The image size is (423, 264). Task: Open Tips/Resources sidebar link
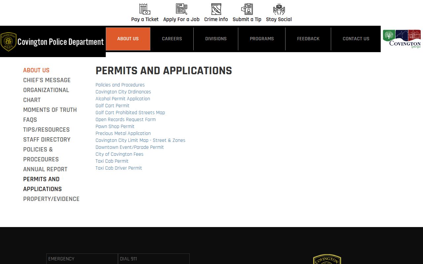click(46, 130)
